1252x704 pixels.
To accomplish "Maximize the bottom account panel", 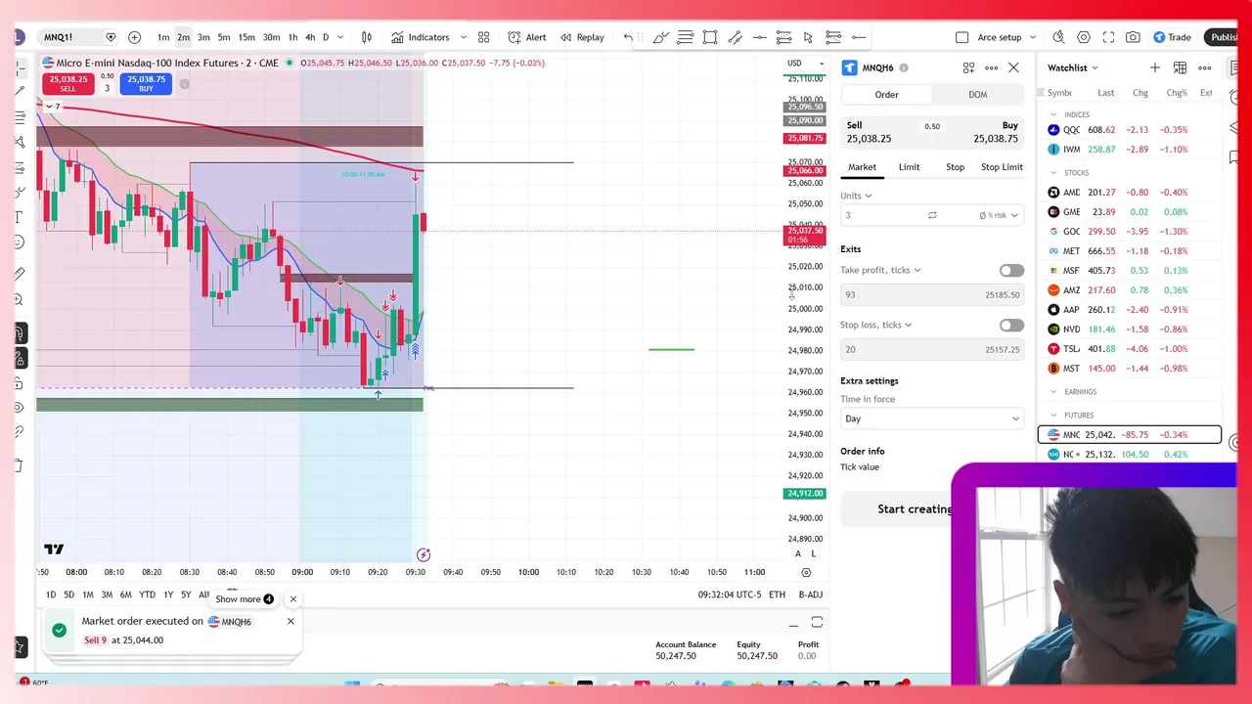I will 817,623.
